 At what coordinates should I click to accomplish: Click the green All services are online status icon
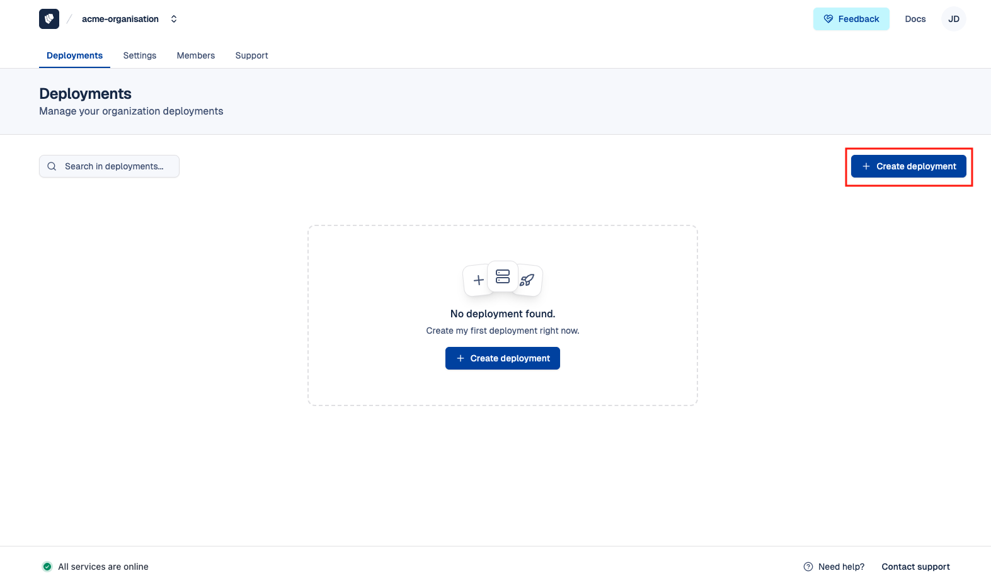[x=47, y=567]
